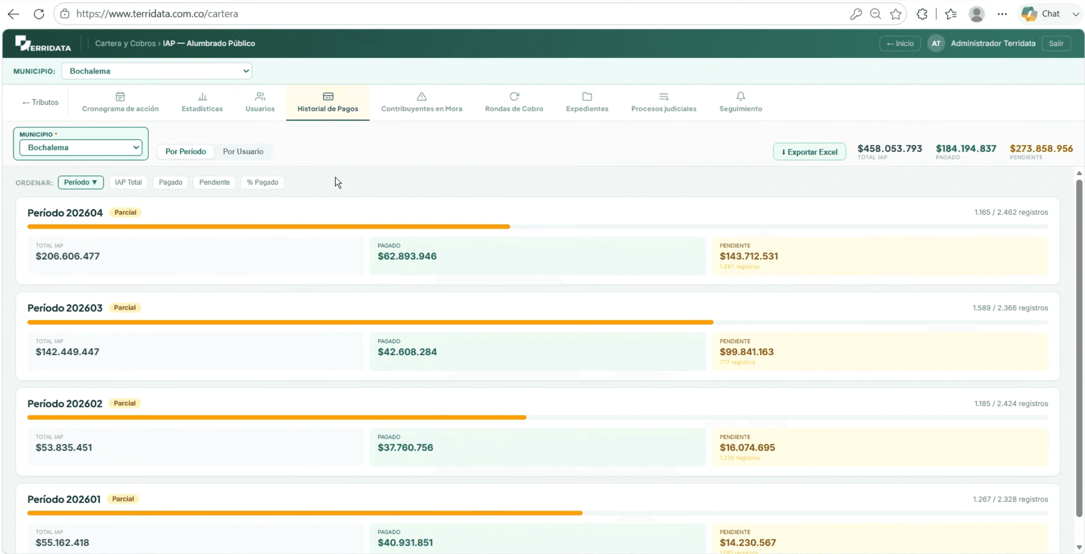Click the browser back arrow
This screenshot has height=554, width=1085.
(14, 14)
